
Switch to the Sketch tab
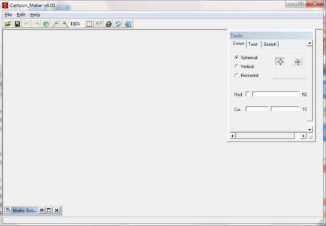270,44
